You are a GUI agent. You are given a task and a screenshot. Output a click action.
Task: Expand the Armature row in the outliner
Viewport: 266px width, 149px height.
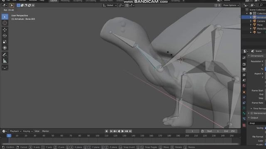(251, 17)
